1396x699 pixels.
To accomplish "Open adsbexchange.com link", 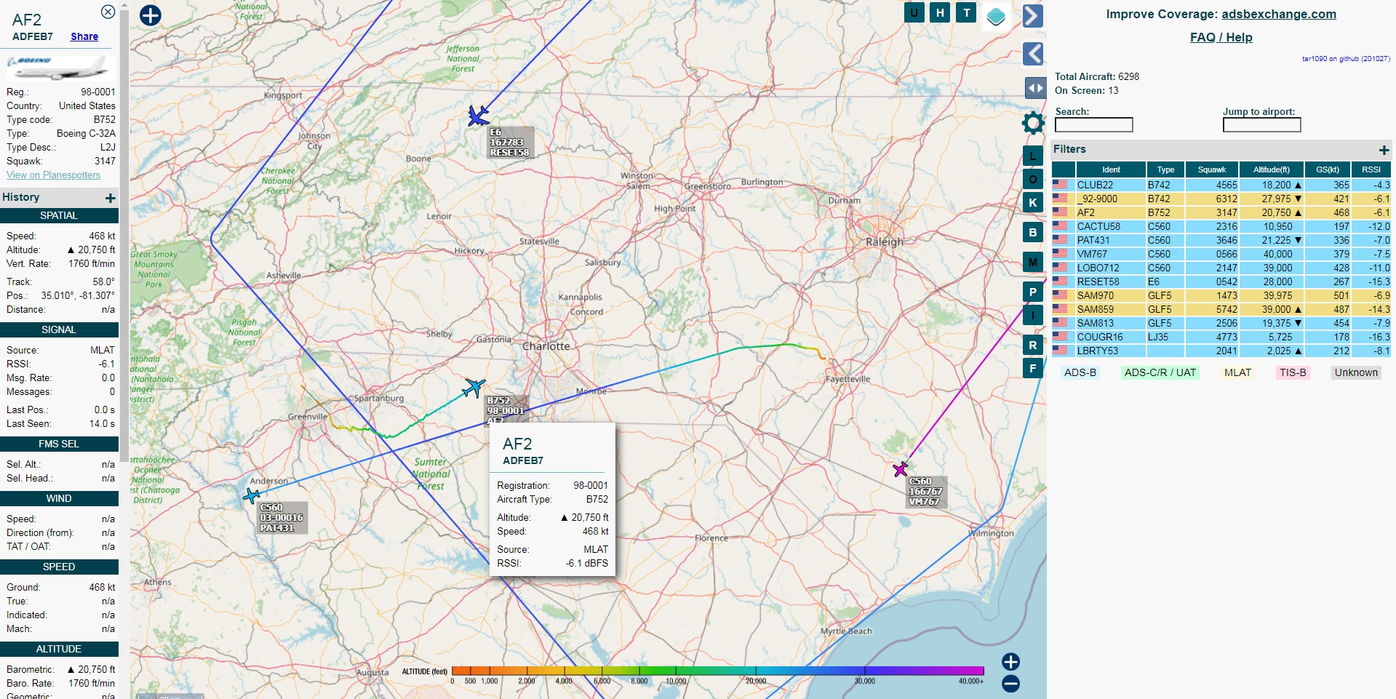I will (x=1278, y=14).
